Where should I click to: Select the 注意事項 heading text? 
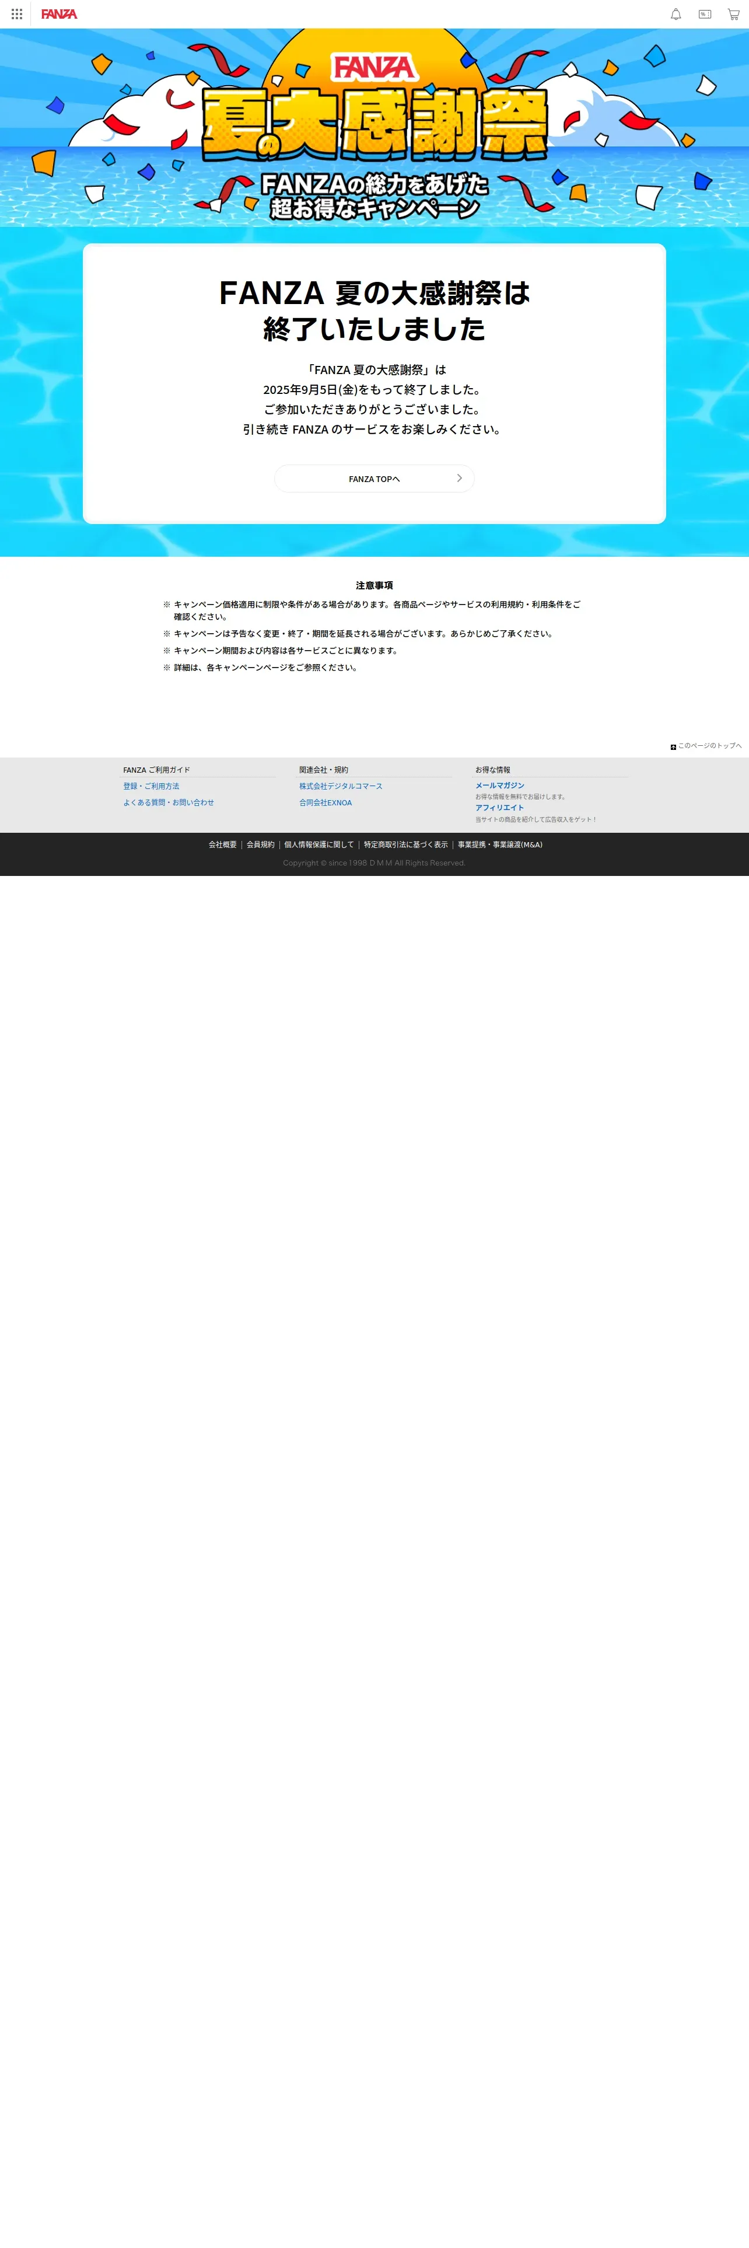point(374,585)
